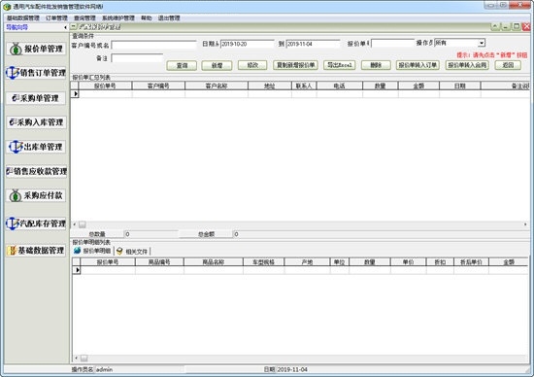Open 报价单管理 from the sidebar

tap(36, 49)
